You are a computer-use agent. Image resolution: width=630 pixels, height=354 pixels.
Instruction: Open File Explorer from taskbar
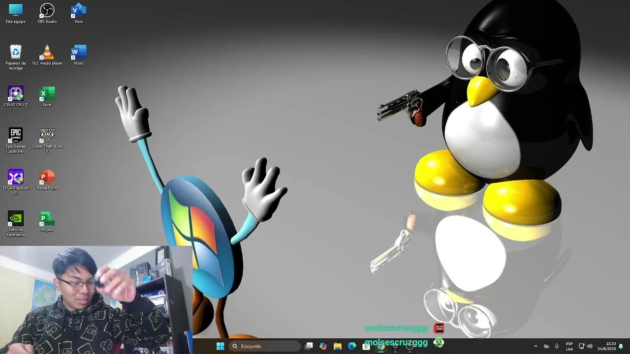tap(338, 346)
